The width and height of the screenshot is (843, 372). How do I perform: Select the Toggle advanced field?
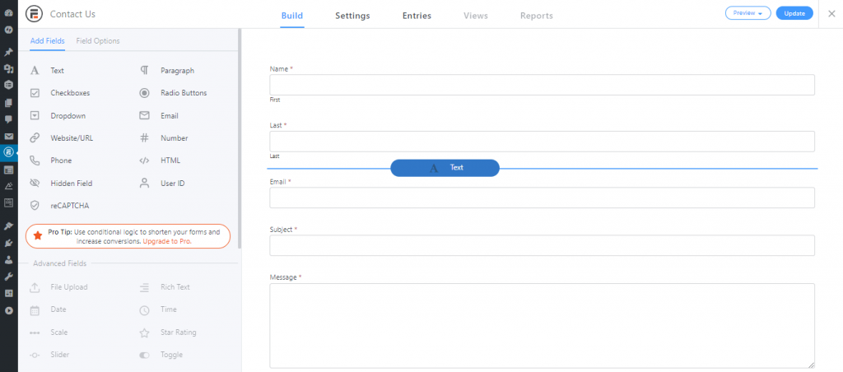tap(161, 355)
